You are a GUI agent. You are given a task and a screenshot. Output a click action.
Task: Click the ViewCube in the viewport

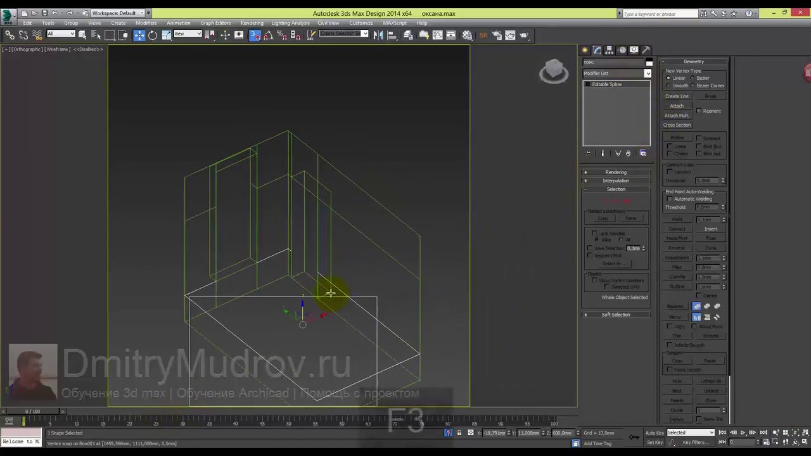click(554, 71)
